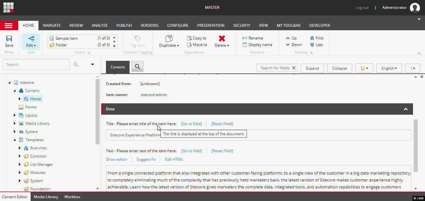Click Reset Field for Text
Screen dimensions: 425x201
coord(222,151)
